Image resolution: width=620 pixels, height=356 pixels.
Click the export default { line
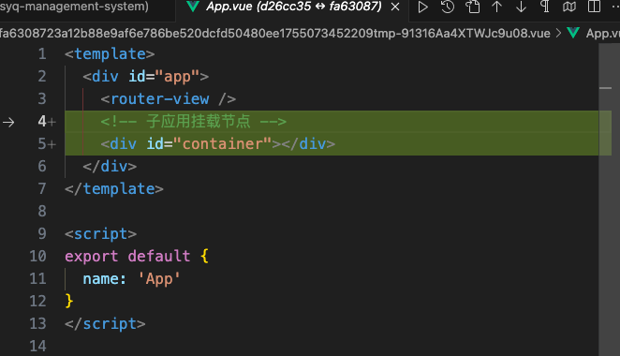coord(137,257)
